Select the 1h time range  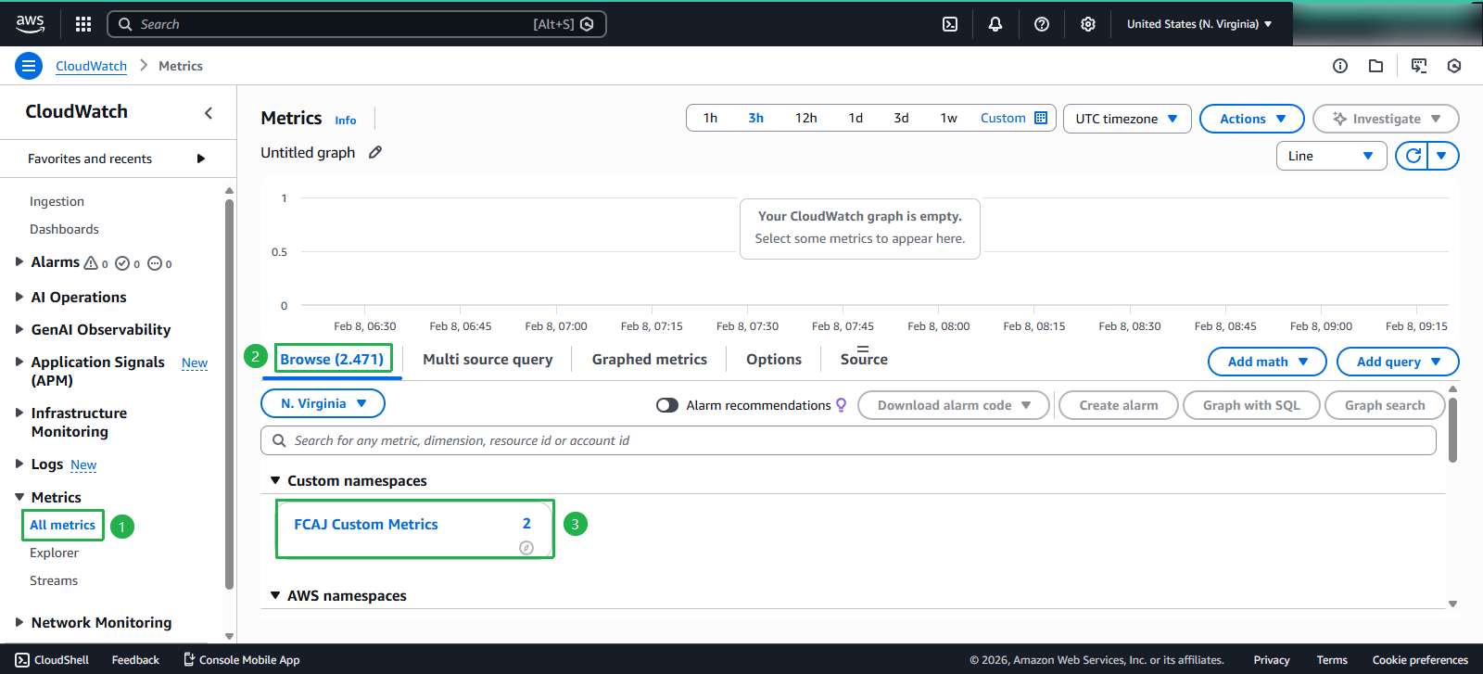710,118
